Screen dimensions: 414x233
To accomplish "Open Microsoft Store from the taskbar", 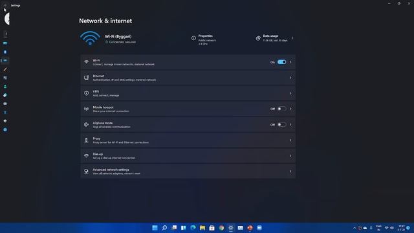I will click(x=212, y=228).
